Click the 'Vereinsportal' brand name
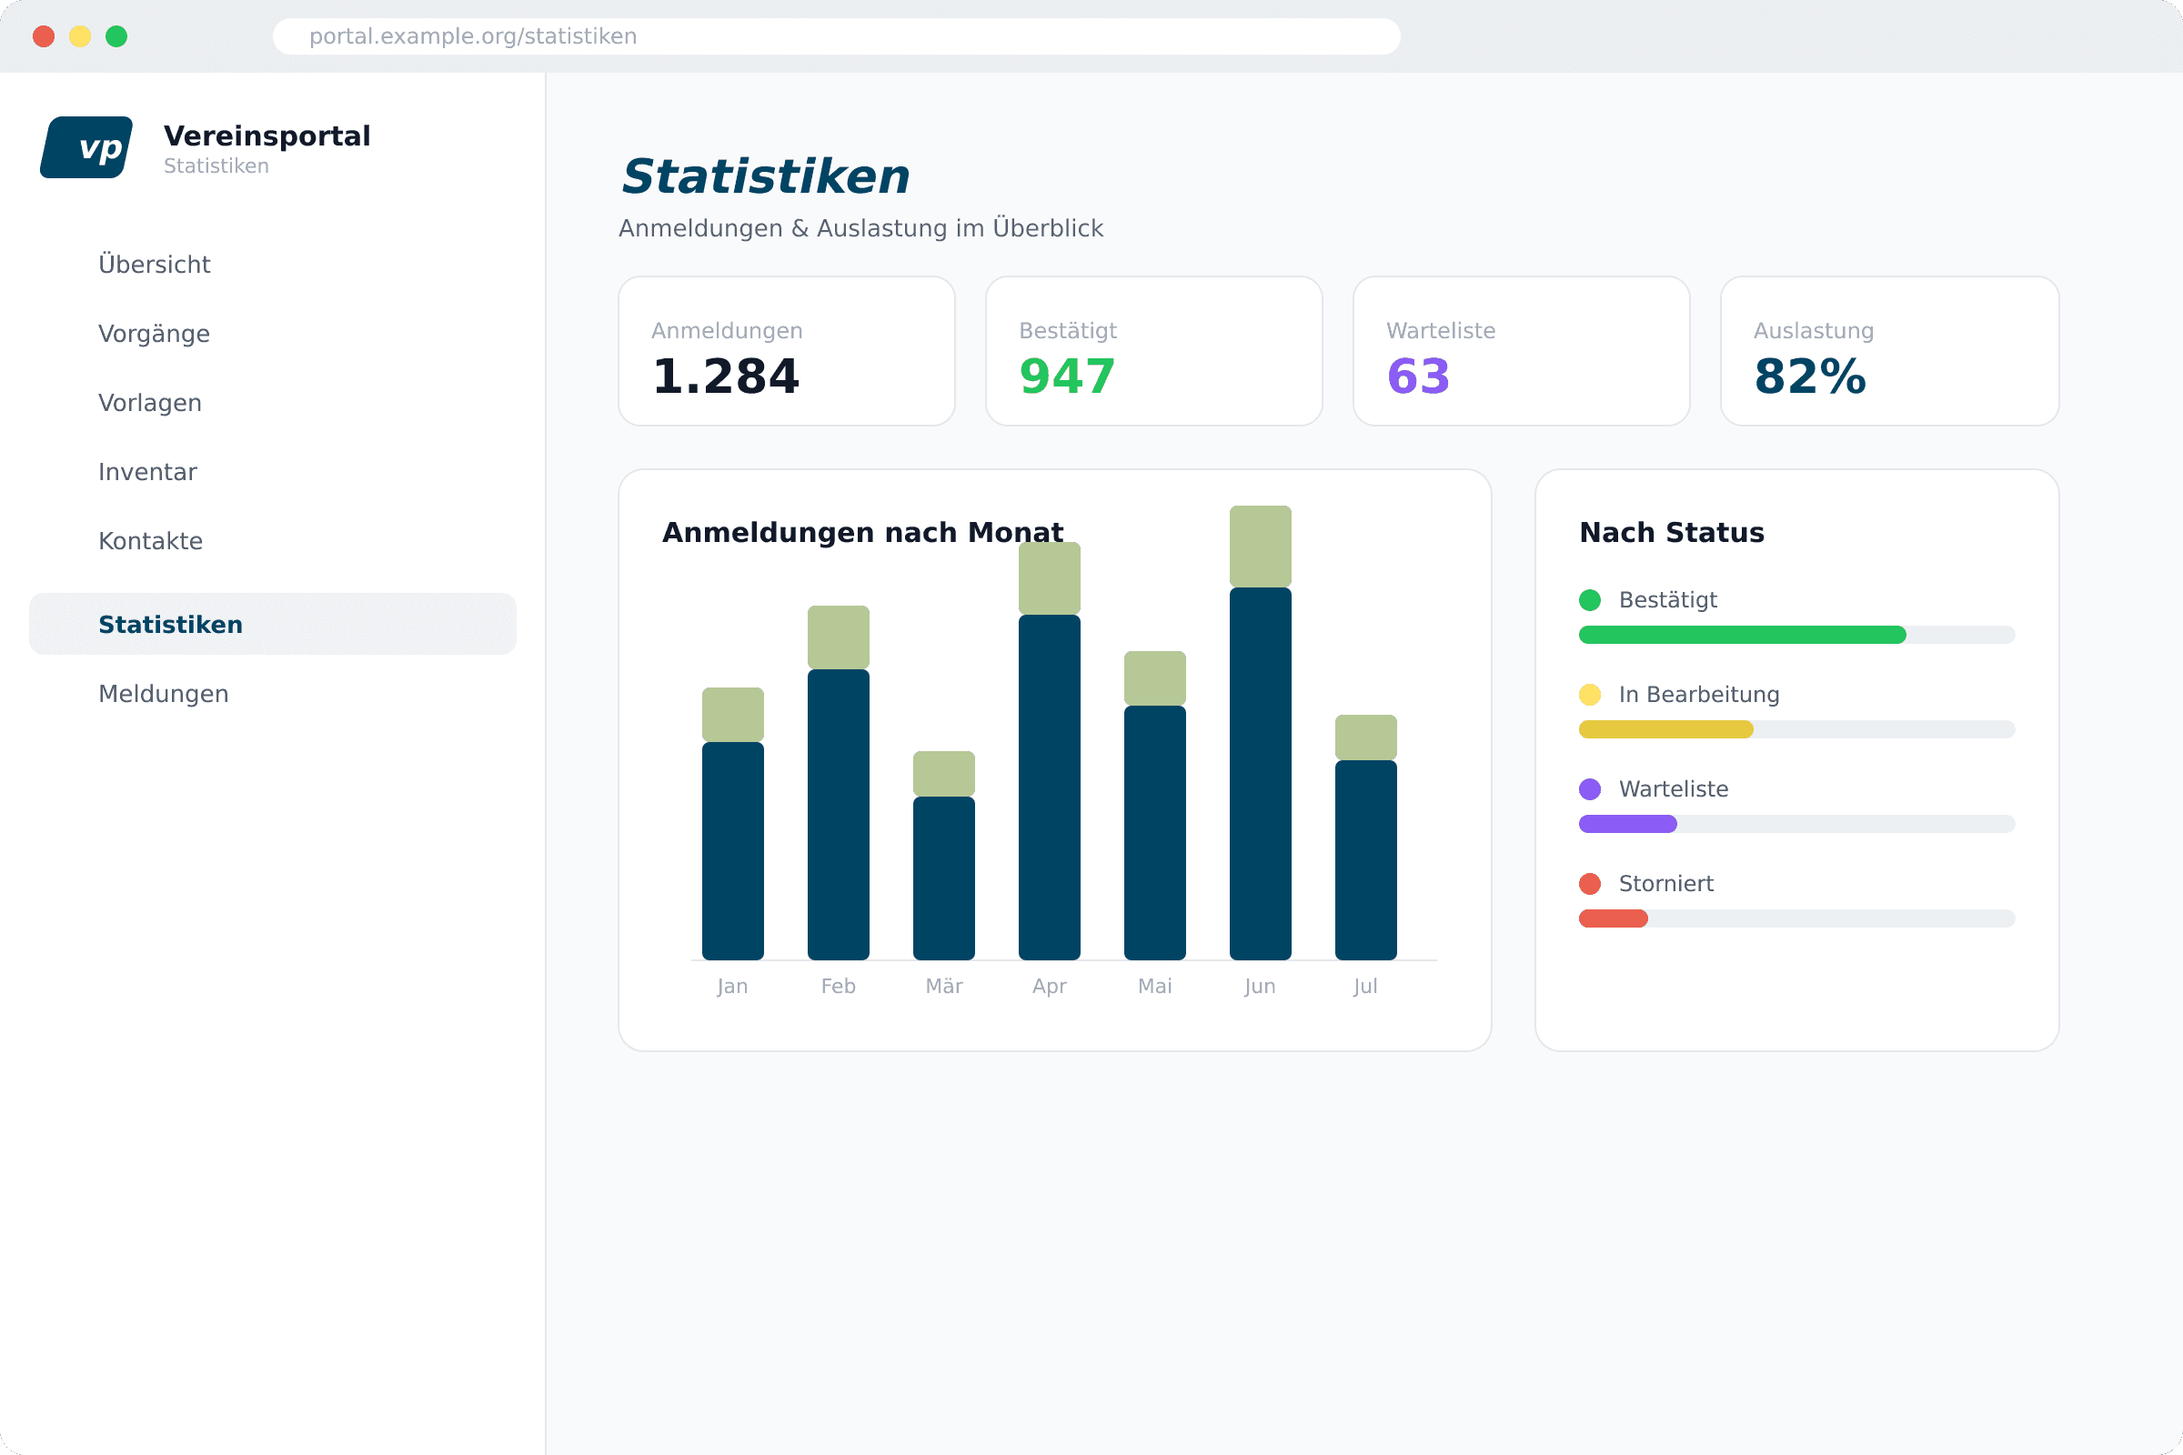Image resolution: width=2183 pixels, height=1455 pixels. (267, 136)
